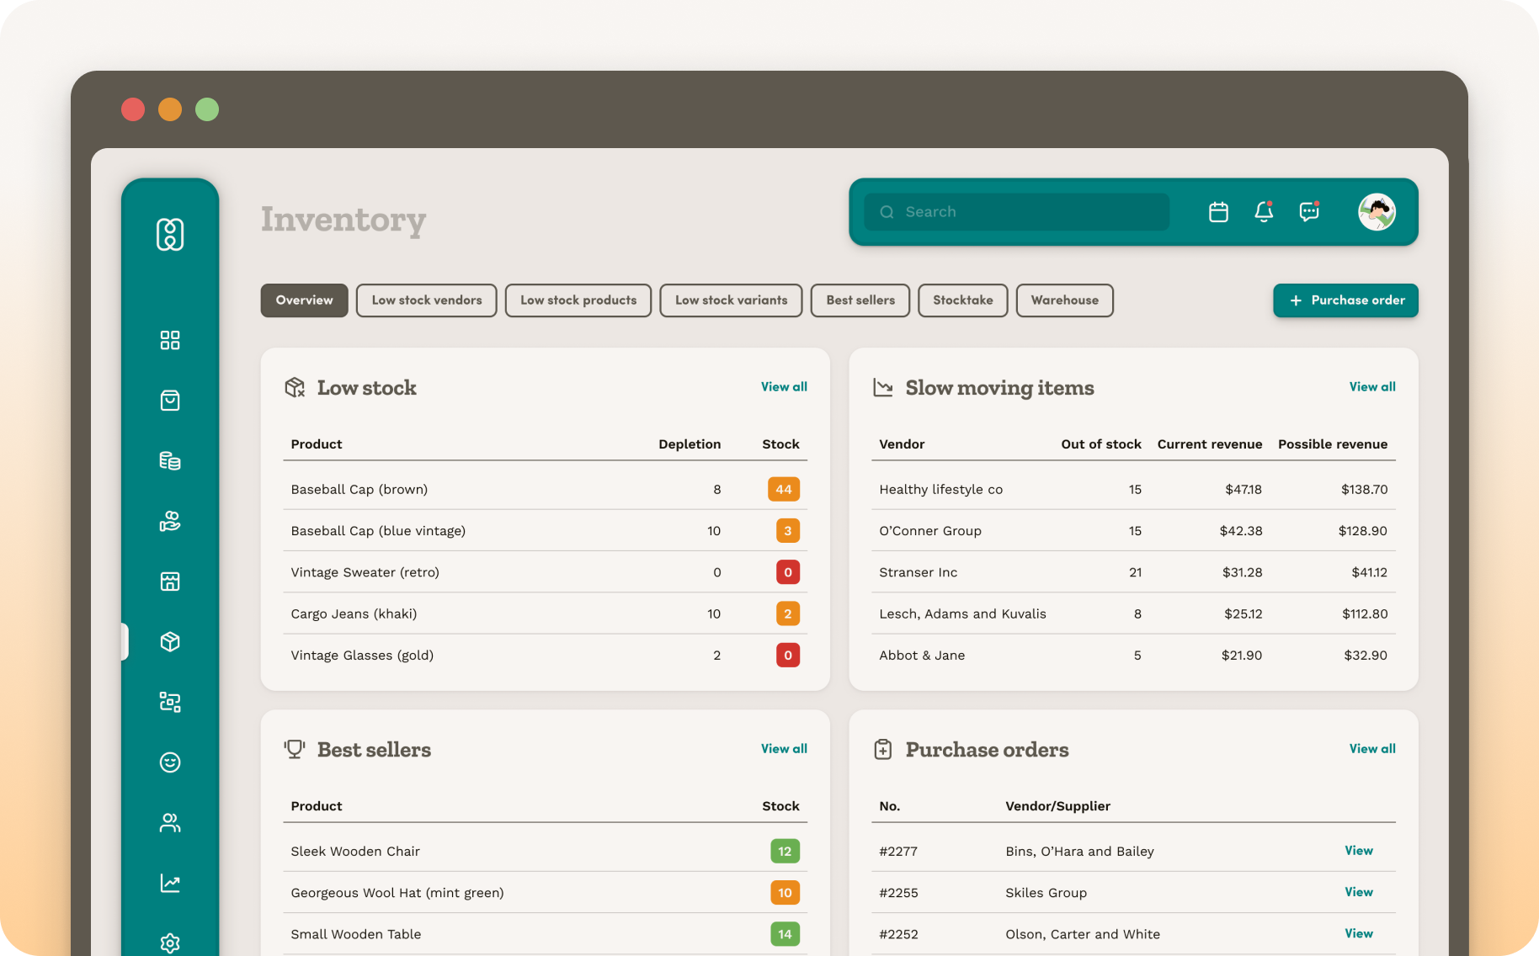Open the user profile avatar
Viewport: 1539px width, 956px height.
point(1377,212)
